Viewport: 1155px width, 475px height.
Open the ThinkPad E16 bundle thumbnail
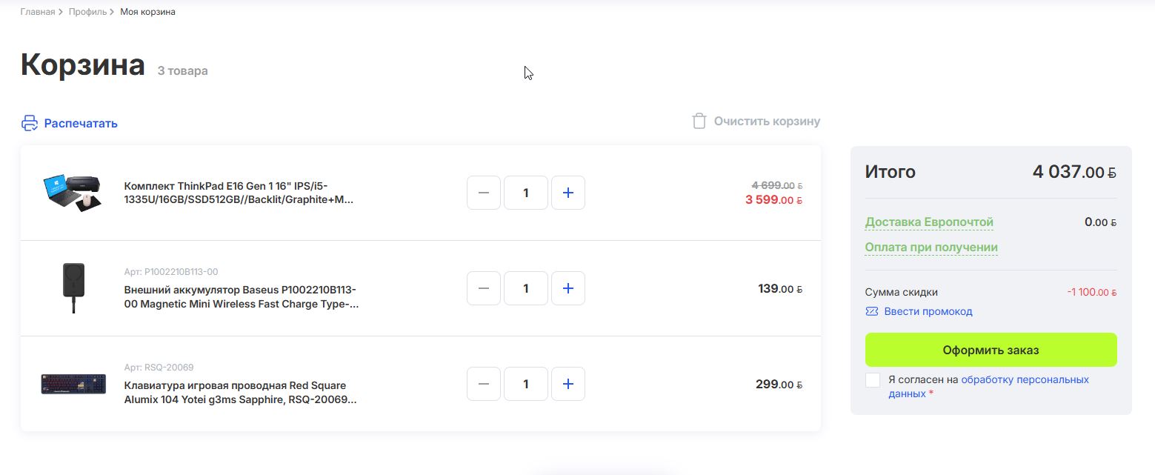[73, 193]
